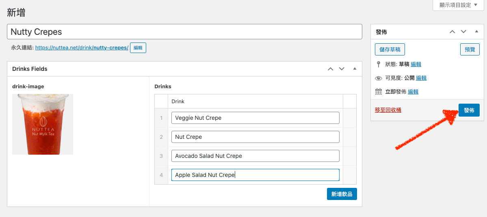The height and width of the screenshot is (217, 487).
Task: Click 編輯 link next to 可見度 公開
Action: click(x=421, y=78)
